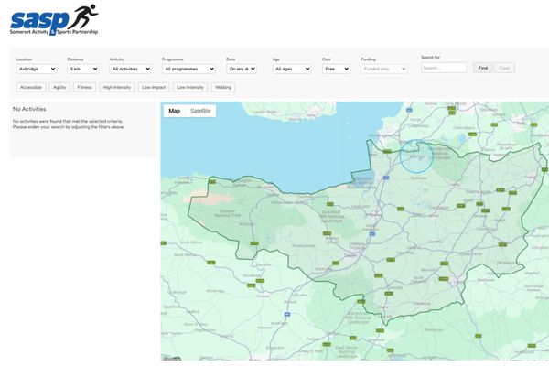The width and height of the screenshot is (549, 366).
Task: Toggle the Low Intensity tag filter
Action: point(190,87)
